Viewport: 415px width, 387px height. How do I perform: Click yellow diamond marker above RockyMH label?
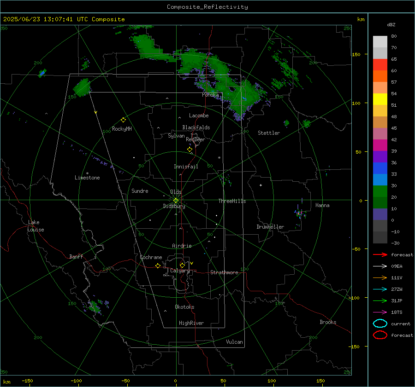(x=123, y=120)
